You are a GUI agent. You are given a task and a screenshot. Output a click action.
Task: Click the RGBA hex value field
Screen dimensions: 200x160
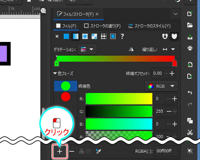[x=166, y=151]
